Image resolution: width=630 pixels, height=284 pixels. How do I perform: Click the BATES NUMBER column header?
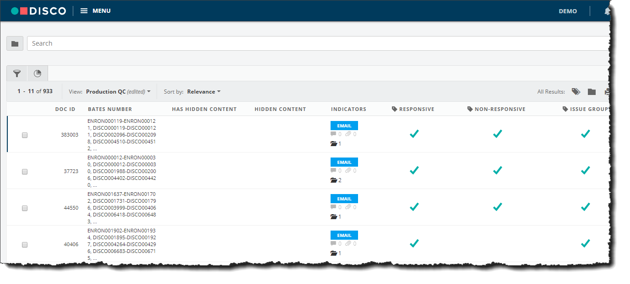[x=110, y=109]
